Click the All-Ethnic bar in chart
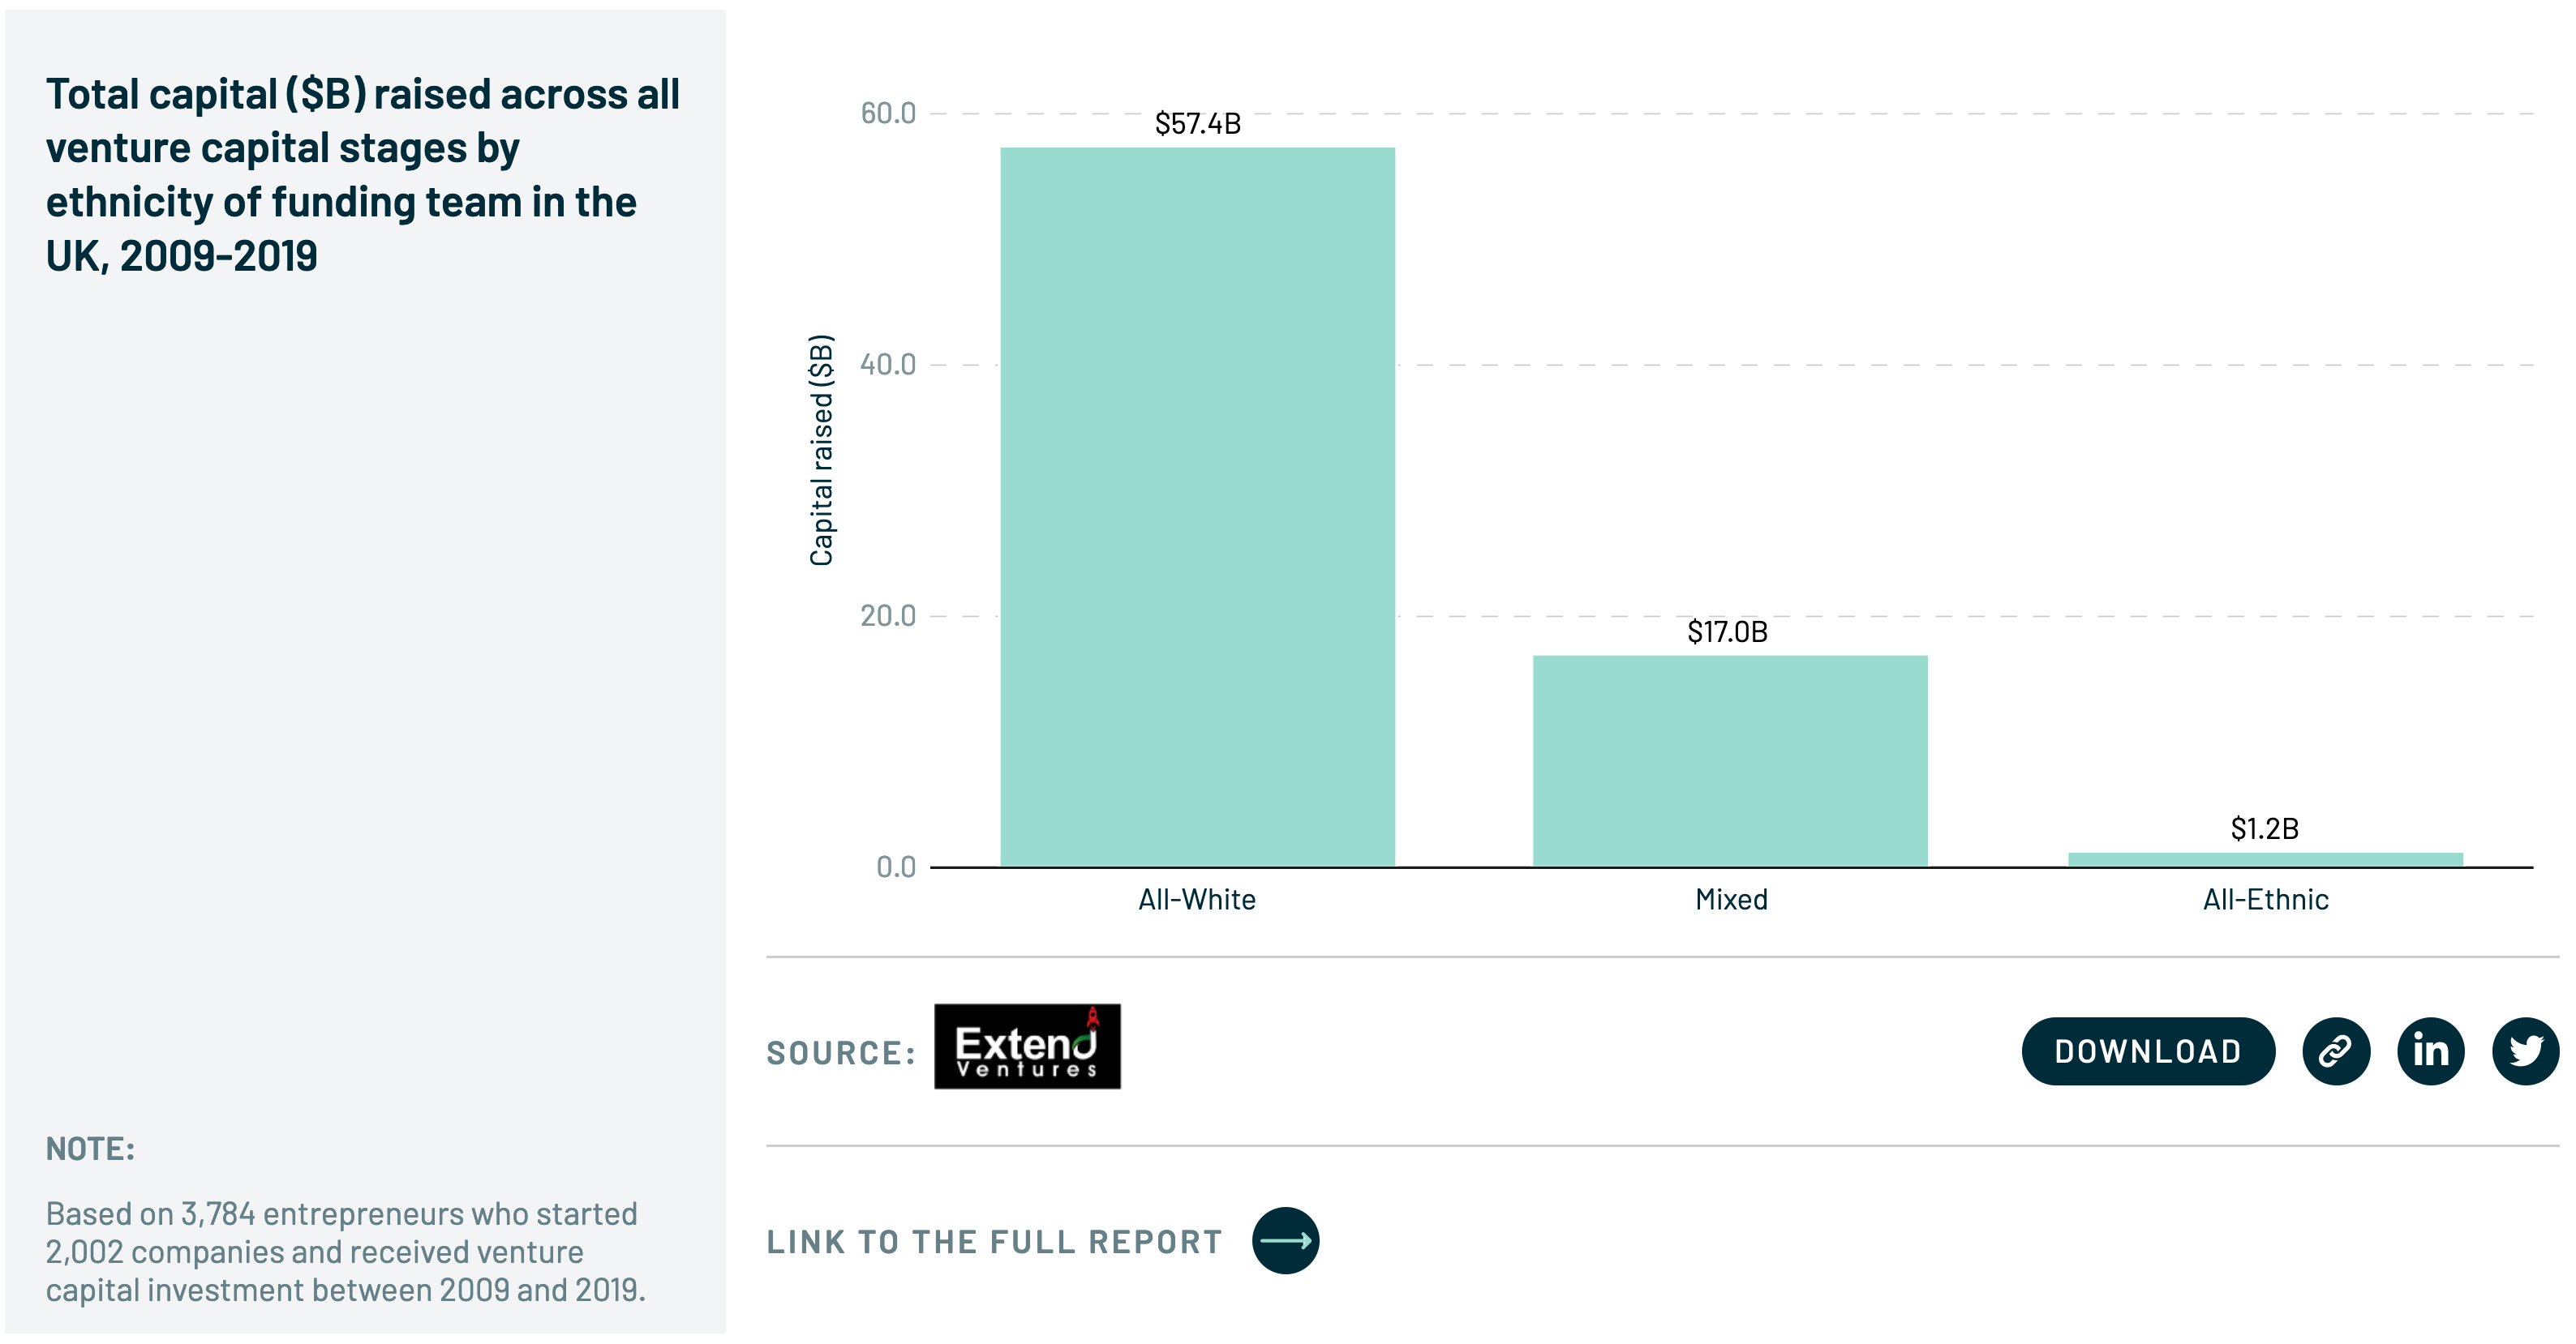Viewport: 2576px width, 1344px height. [2265, 859]
